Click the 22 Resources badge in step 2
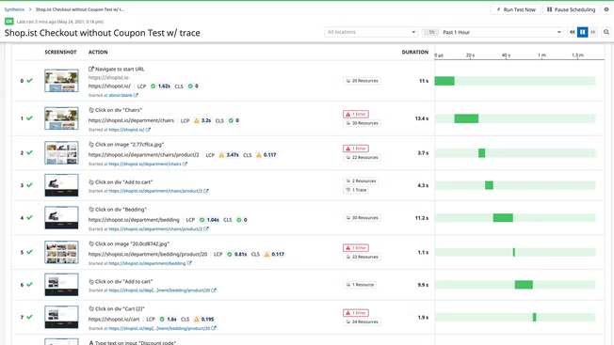The width and height of the screenshot is (614, 345). pyautogui.click(x=363, y=157)
